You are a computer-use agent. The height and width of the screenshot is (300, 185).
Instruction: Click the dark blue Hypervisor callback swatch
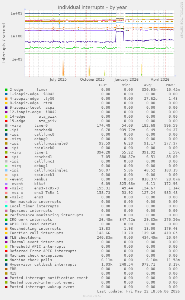pos(6,265)
